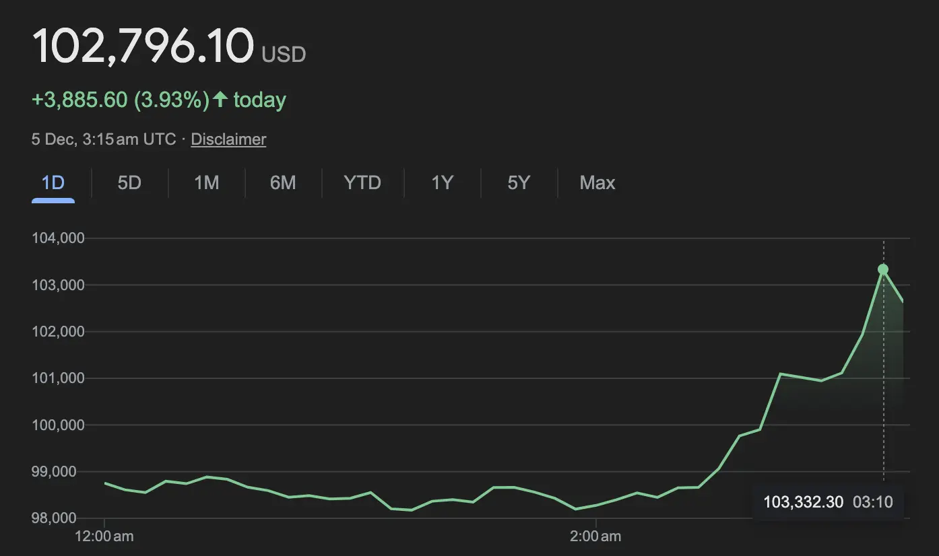Click the 103,332.30 tooltip value

pyautogui.click(x=803, y=502)
